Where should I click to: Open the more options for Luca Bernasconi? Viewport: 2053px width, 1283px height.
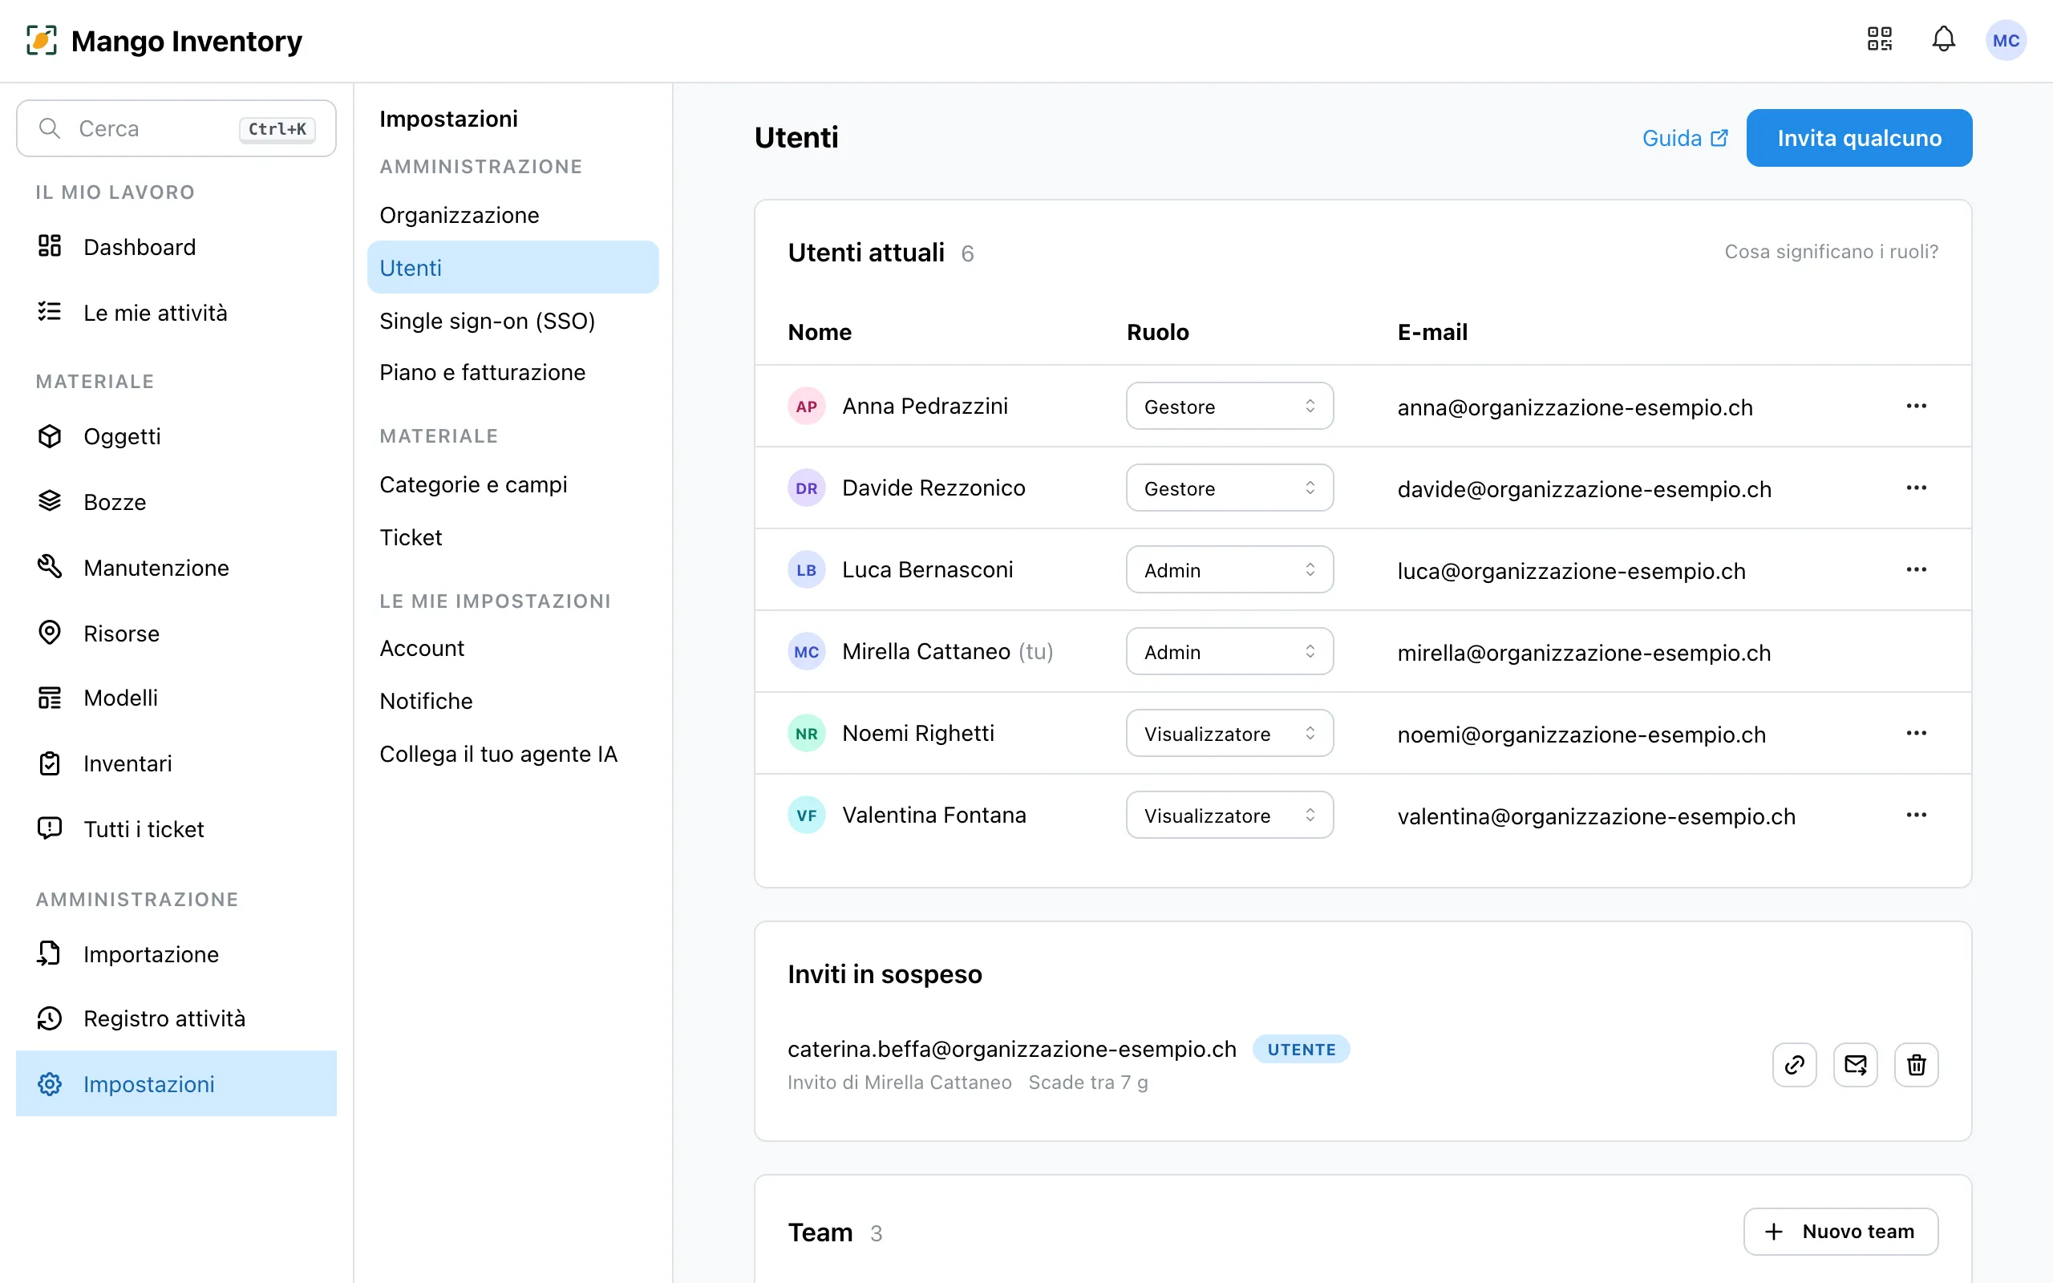[x=1917, y=569]
